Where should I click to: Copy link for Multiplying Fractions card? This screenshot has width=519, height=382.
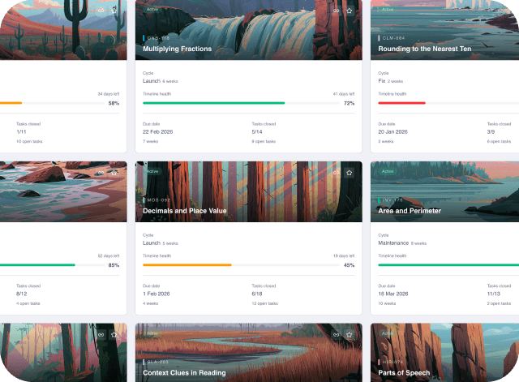pyautogui.click(x=336, y=11)
